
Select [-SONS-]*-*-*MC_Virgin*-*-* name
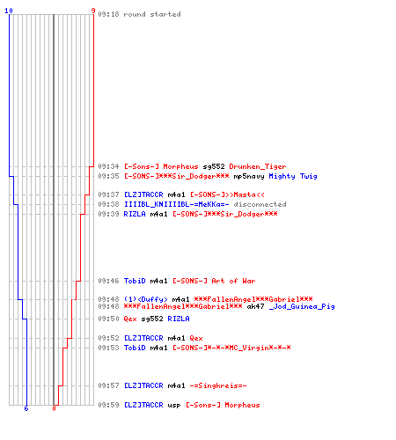coord(231,348)
